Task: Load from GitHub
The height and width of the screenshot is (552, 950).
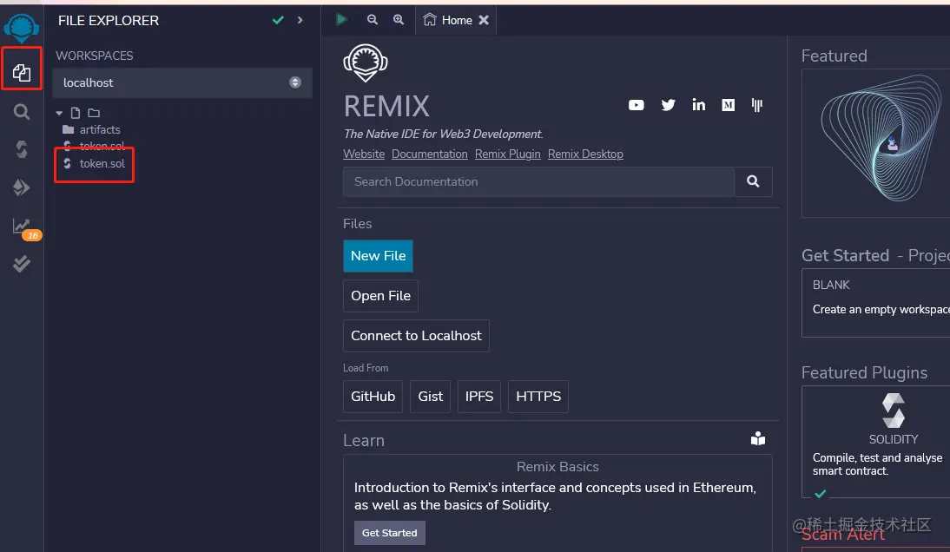Action: tap(373, 397)
